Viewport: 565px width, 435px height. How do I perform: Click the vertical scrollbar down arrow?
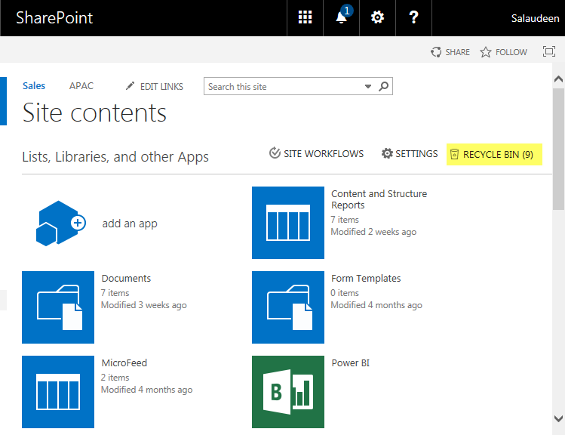tap(558, 418)
